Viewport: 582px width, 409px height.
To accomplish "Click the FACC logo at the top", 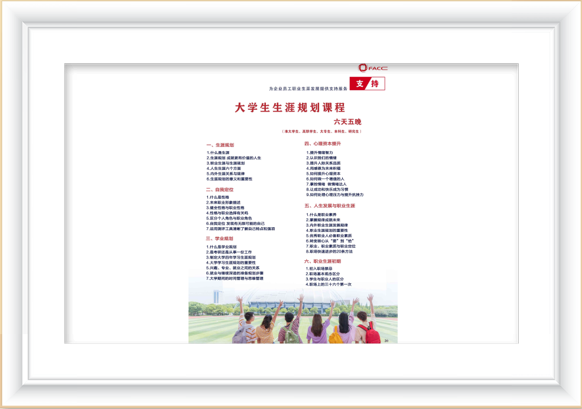I will (372, 68).
